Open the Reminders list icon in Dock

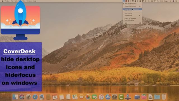68,97
